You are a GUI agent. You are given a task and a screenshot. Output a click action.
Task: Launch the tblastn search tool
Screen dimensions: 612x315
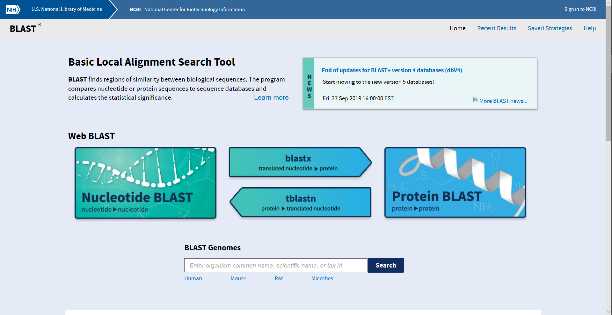coord(300,202)
